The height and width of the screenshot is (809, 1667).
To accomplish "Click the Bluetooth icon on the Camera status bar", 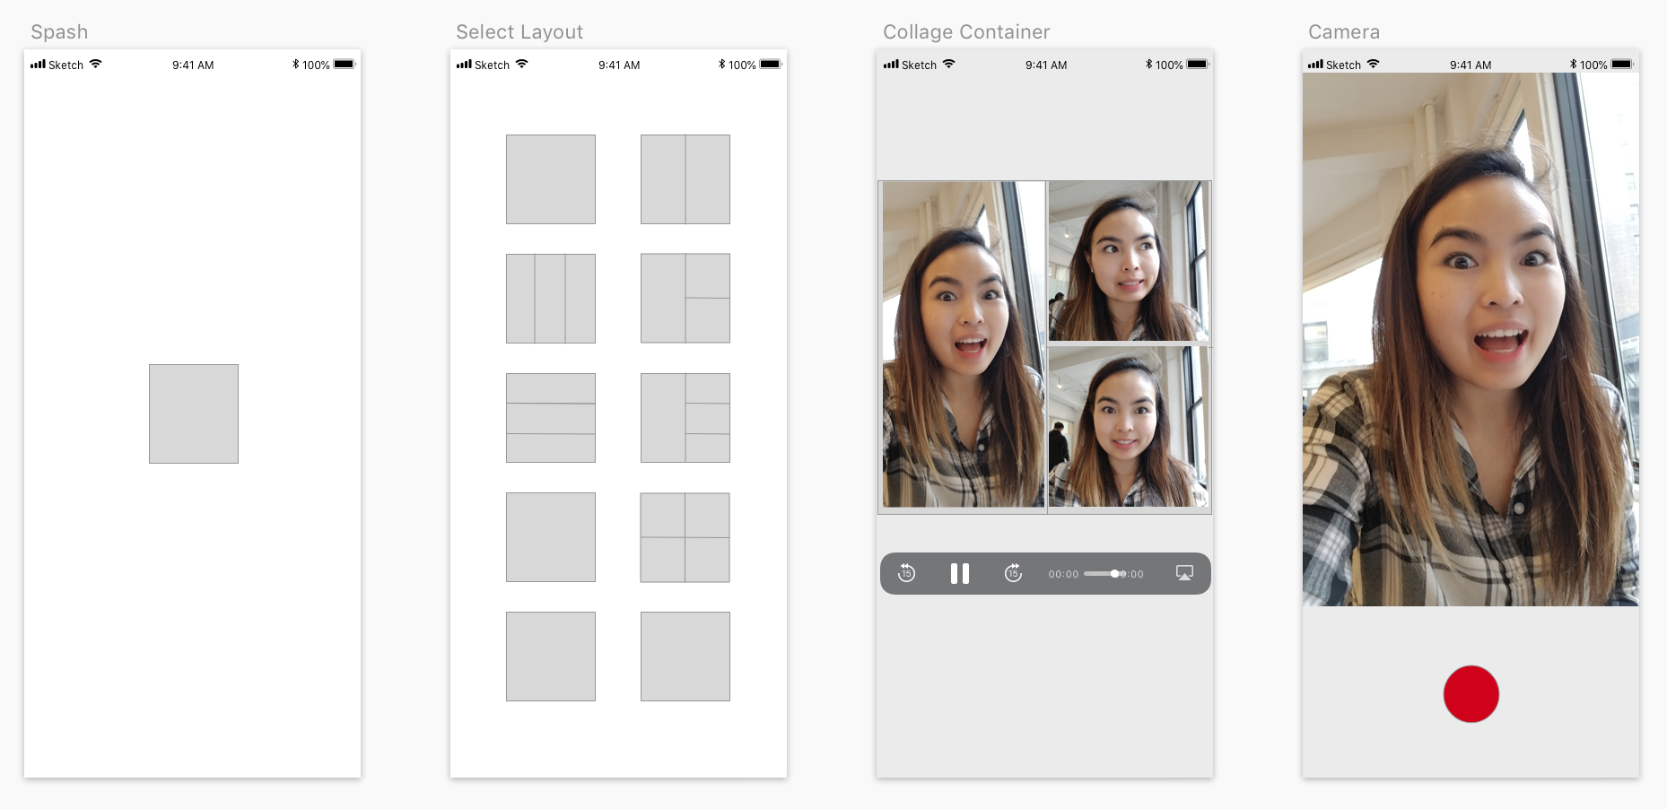I will (x=1574, y=64).
